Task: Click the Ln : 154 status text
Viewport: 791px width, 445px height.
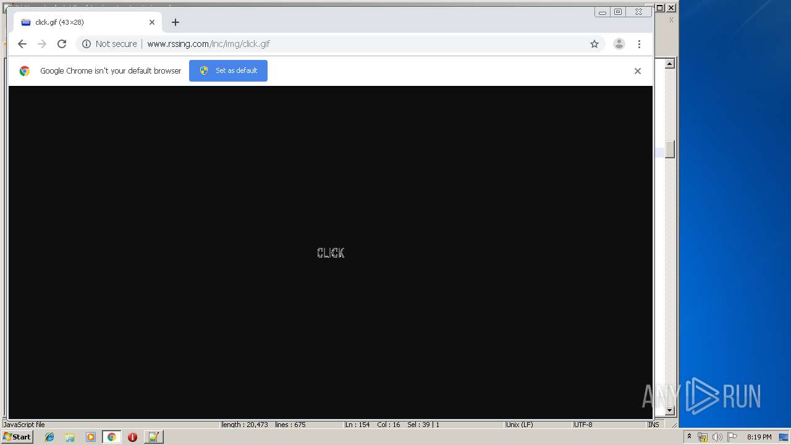Action: [357, 425]
